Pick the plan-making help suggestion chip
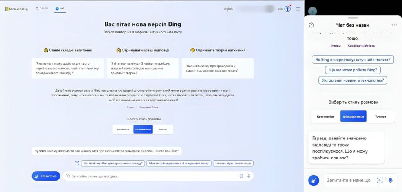The height and width of the screenshot is (192, 402). pos(179,163)
